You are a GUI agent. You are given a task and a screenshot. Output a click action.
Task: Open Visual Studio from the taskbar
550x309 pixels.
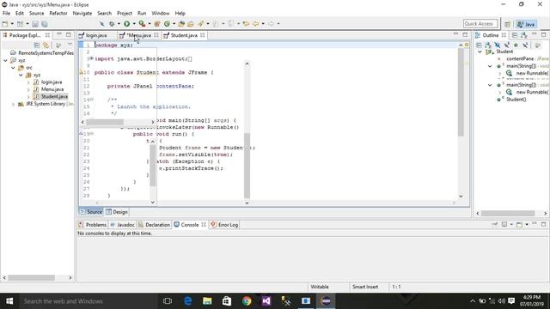coord(266,301)
